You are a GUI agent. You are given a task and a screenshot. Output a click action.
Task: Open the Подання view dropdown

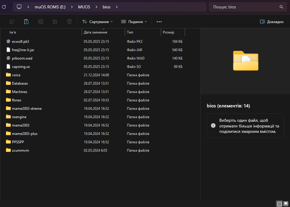click(x=134, y=22)
